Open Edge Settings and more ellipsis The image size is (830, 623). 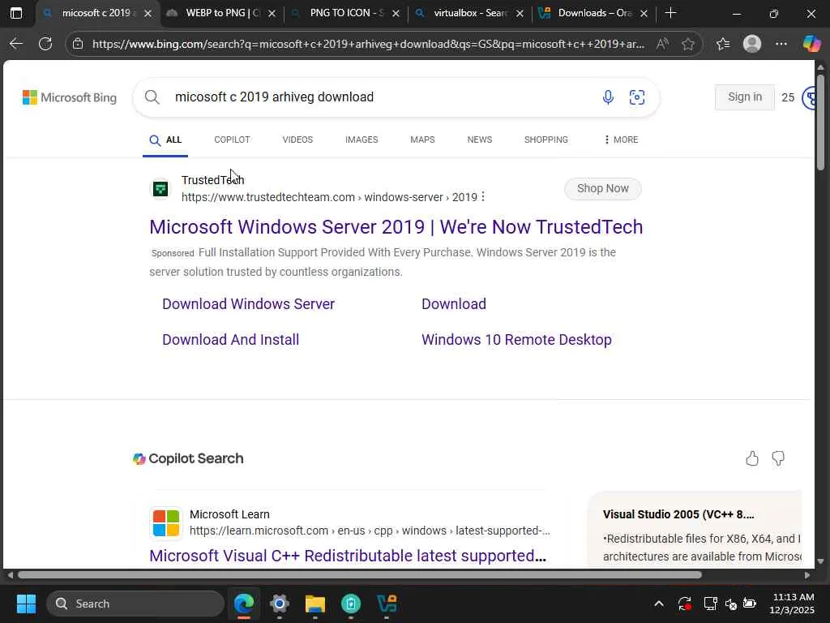781,44
